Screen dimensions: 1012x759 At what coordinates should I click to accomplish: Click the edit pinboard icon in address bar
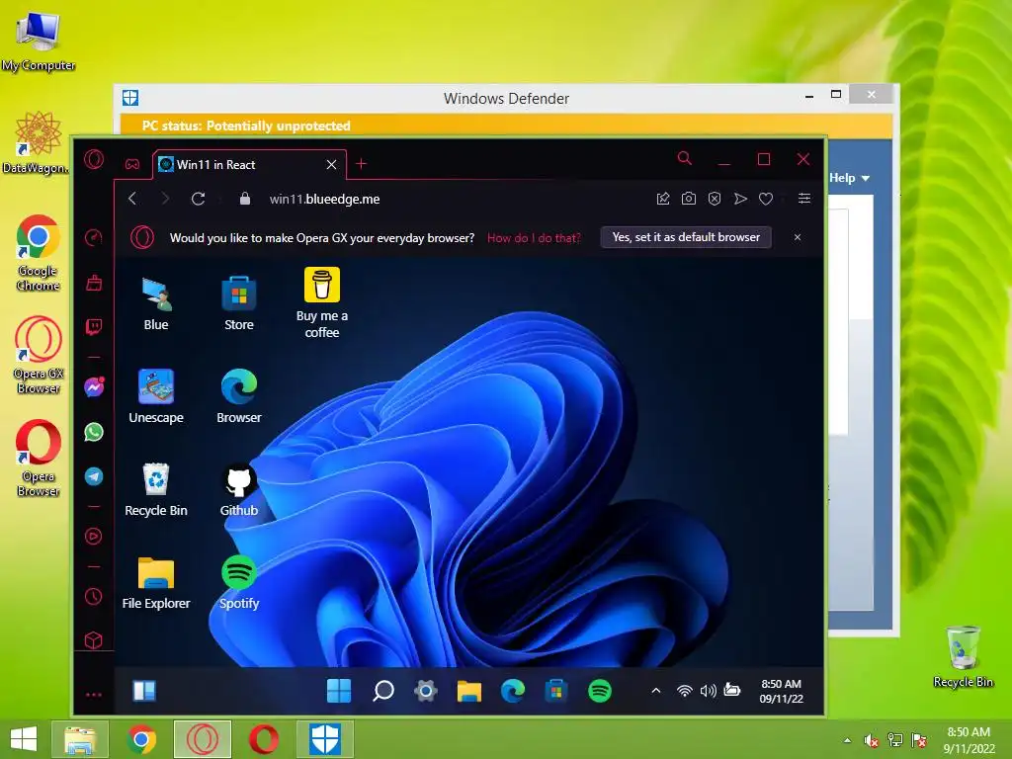click(663, 199)
